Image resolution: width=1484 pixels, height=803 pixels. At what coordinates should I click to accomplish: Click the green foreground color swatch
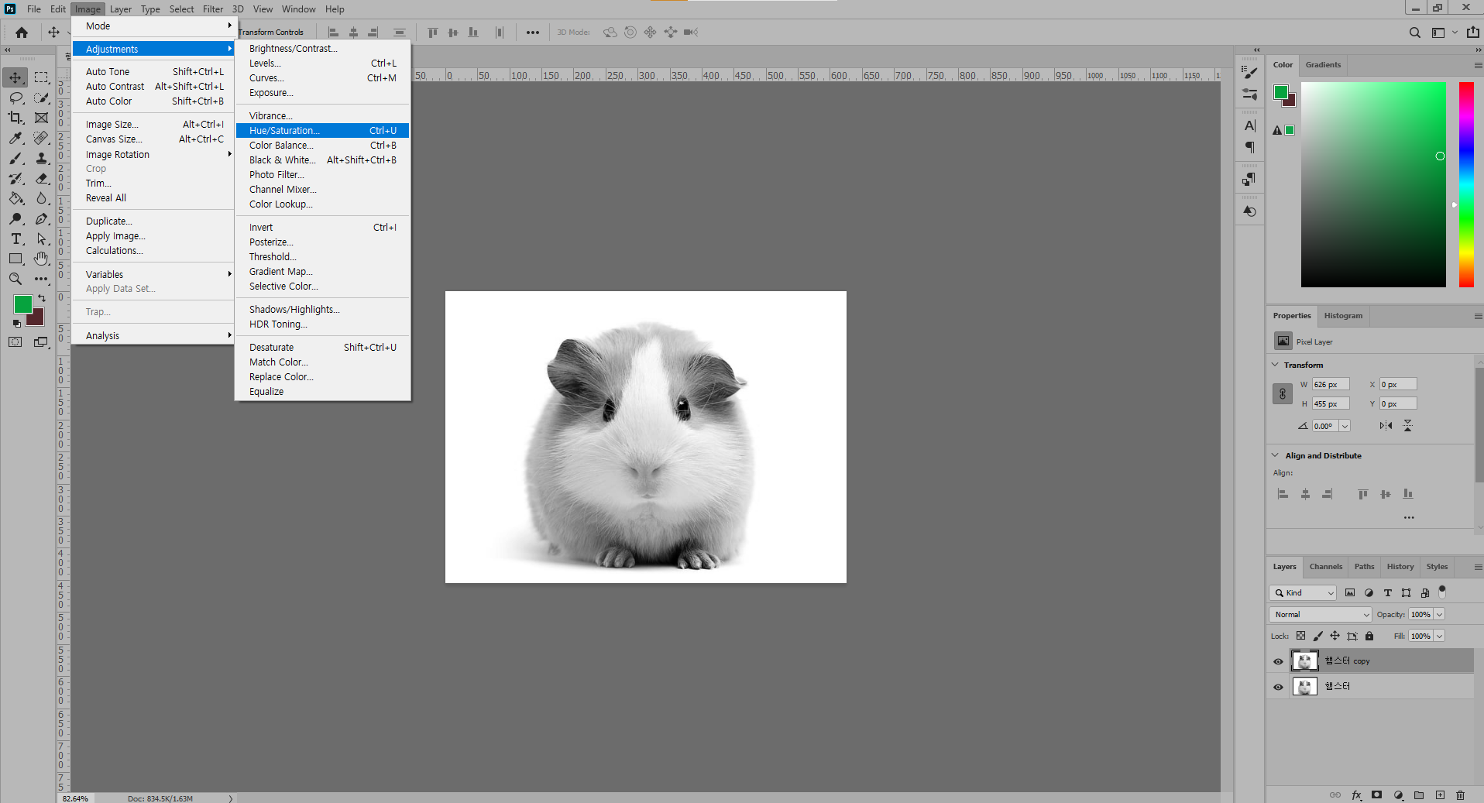22,304
